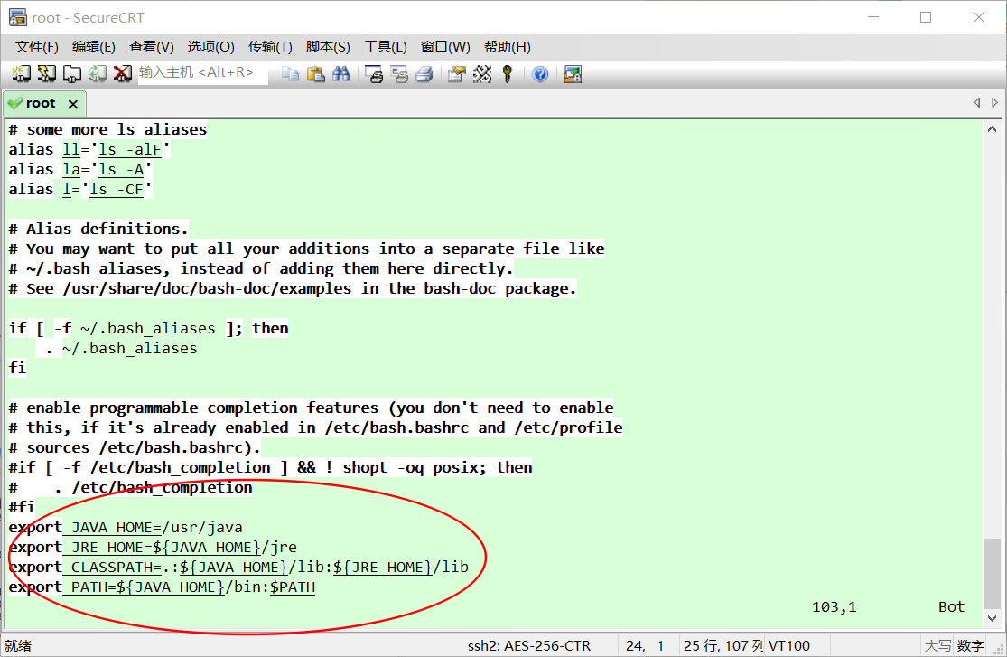Click the Copy toolbar icon
The height and width of the screenshot is (657, 1007).
tap(290, 74)
